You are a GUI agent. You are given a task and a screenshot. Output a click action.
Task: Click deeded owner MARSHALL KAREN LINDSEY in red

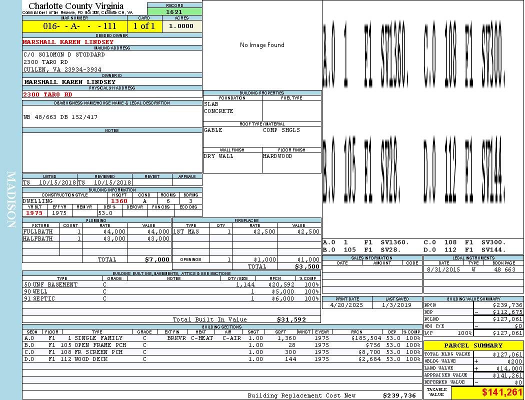(68, 42)
